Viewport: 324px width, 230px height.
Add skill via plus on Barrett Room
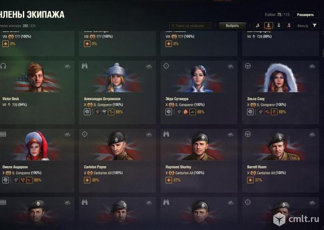point(250,180)
